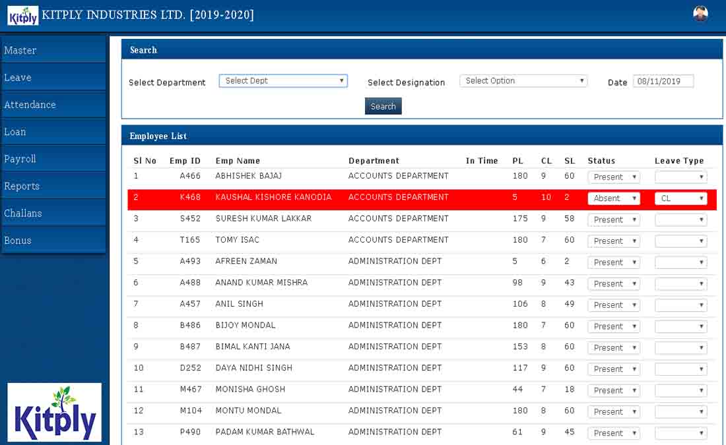Expand the Select Department dropdown
Image resolution: width=726 pixels, height=445 pixels.
[x=283, y=81]
